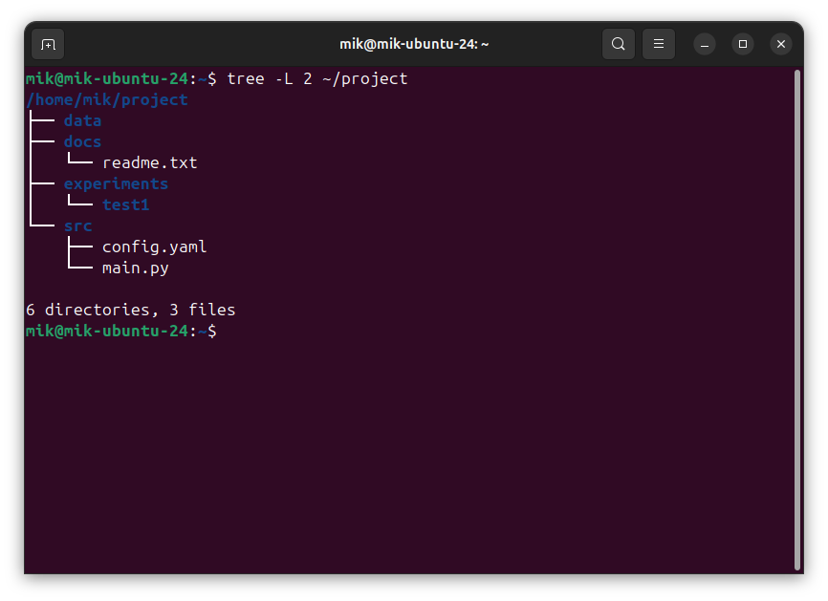
Task: Close the terminal window
Action: (781, 44)
